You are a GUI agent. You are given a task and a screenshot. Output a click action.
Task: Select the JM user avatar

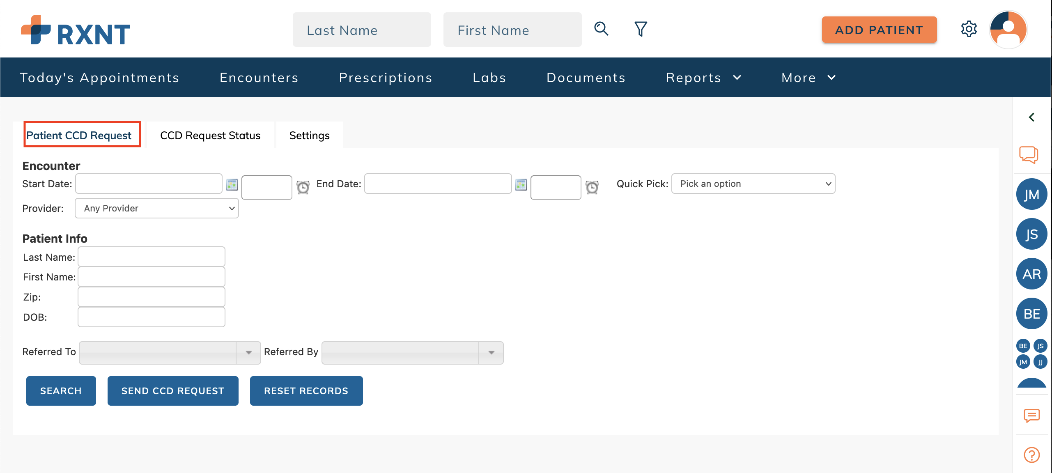(1031, 194)
